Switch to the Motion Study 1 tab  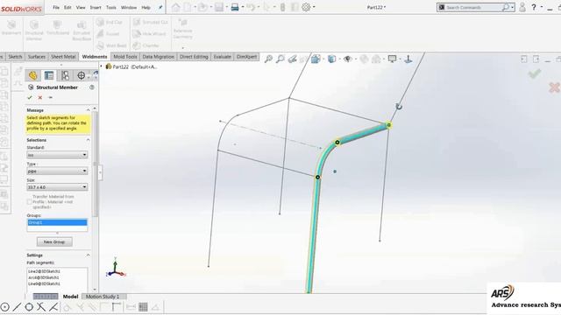pyautogui.click(x=103, y=297)
